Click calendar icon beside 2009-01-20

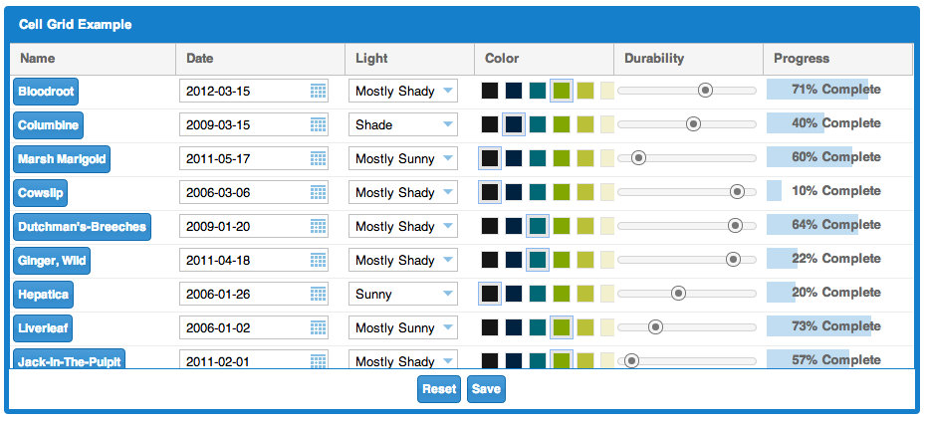pyautogui.click(x=318, y=226)
